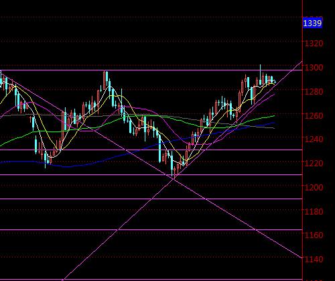Image resolution: width=335 pixels, height=281 pixels.
Task: Click the crossing point of the two diagonal trendlines
Action: tap(173, 179)
